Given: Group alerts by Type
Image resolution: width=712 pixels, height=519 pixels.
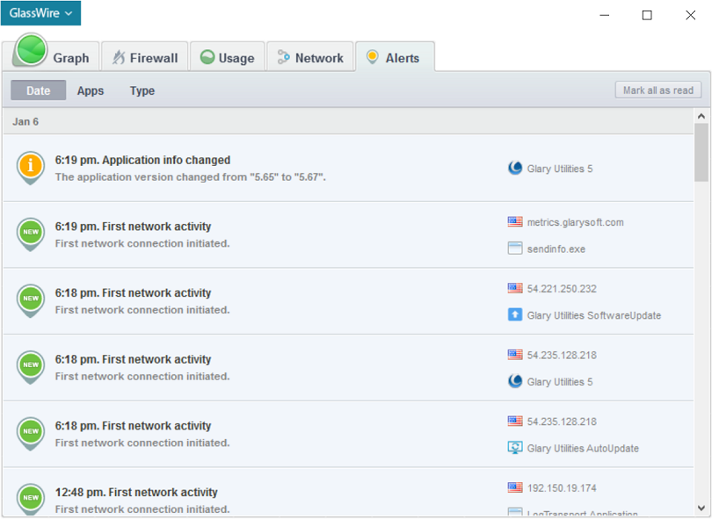Looking at the screenshot, I should [142, 90].
